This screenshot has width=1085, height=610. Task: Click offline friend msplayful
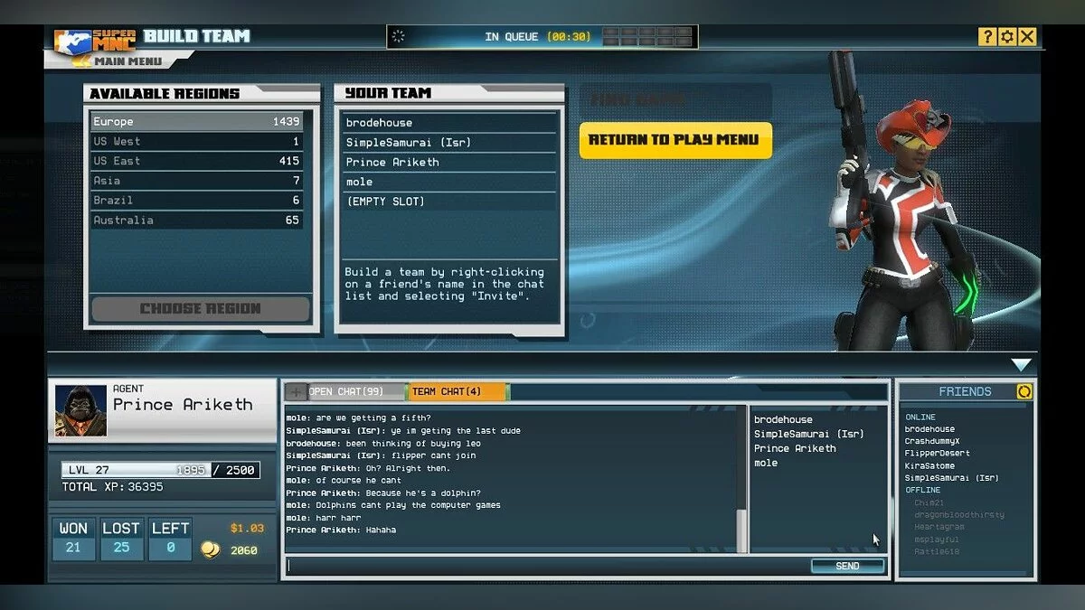point(936,540)
